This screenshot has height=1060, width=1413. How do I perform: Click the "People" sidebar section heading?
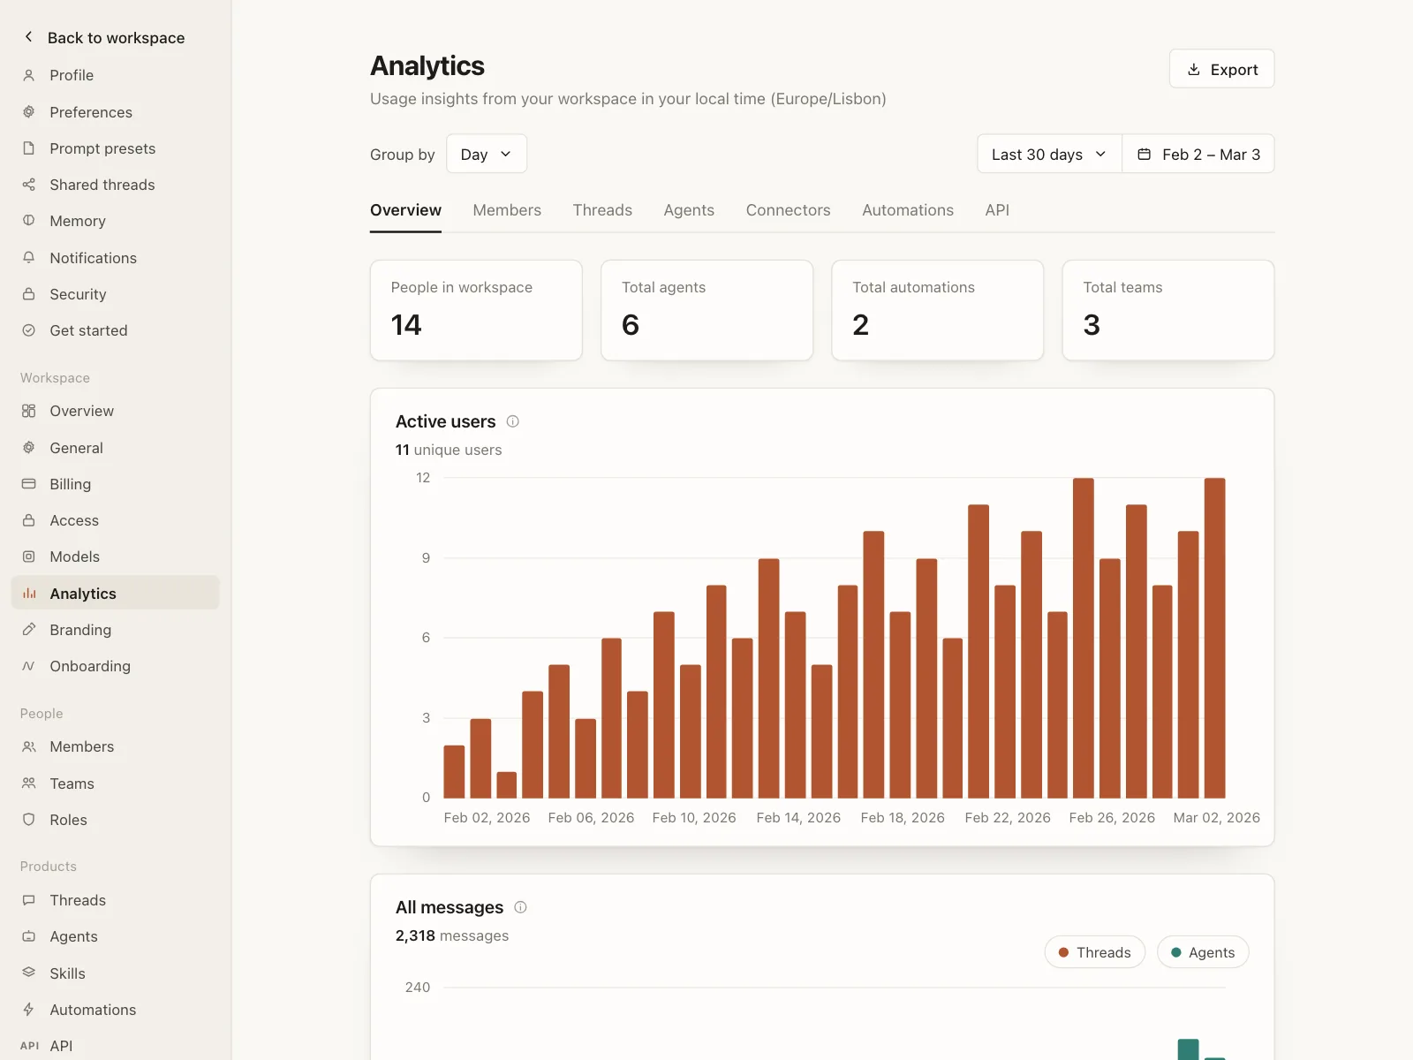[x=42, y=714]
